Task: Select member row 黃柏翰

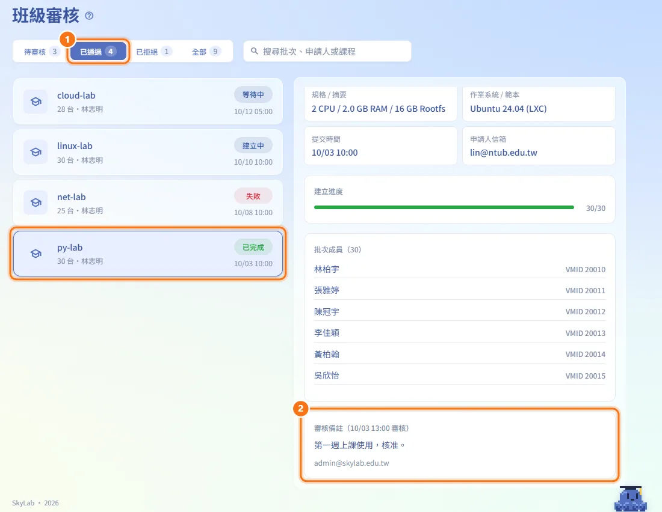Action: click(x=459, y=355)
